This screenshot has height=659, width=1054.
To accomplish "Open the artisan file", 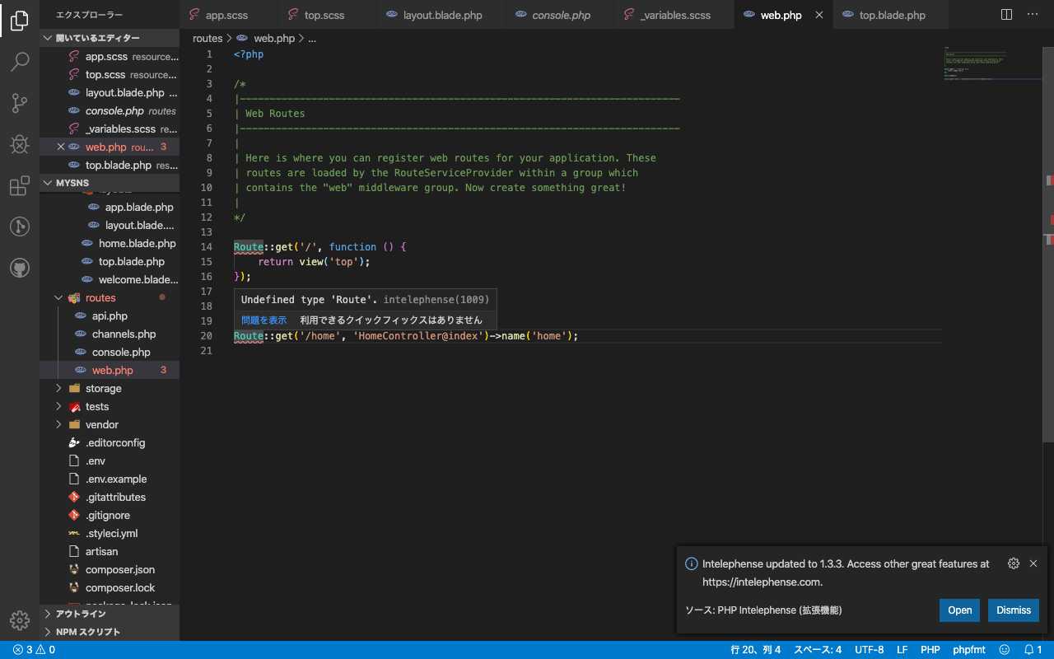I will pos(110,551).
